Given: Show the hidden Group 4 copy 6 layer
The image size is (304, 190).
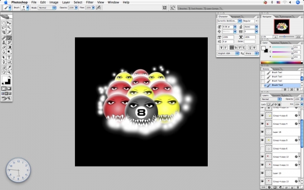Looking at the screenshot, I should tap(262, 148).
